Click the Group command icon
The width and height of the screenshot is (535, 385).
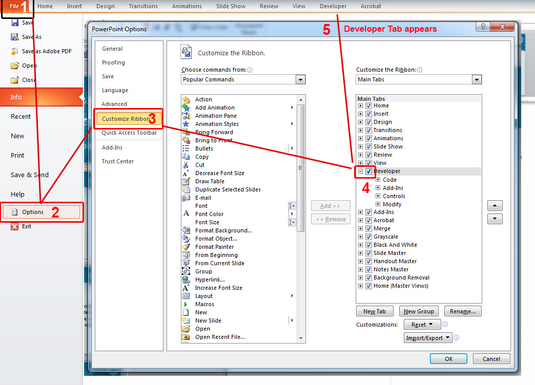click(186, 271)
